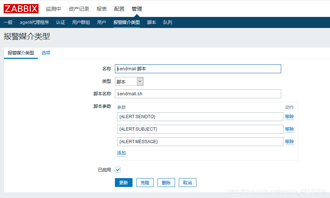Screen dimensions: 330x198
Task: Click the 删除 button
Action: [166, 183]
